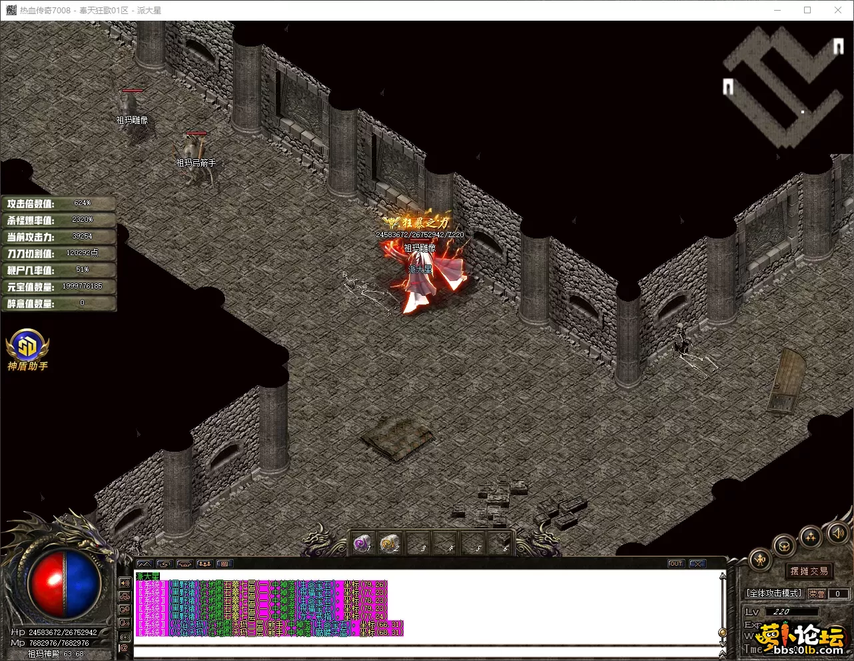854x661 pixels.
Task: Use the gold scroll in quick slot 2
Action: (389, 544)
